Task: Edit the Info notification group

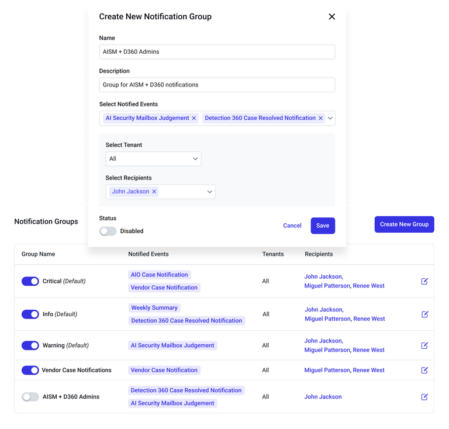Action: [424, 314]
